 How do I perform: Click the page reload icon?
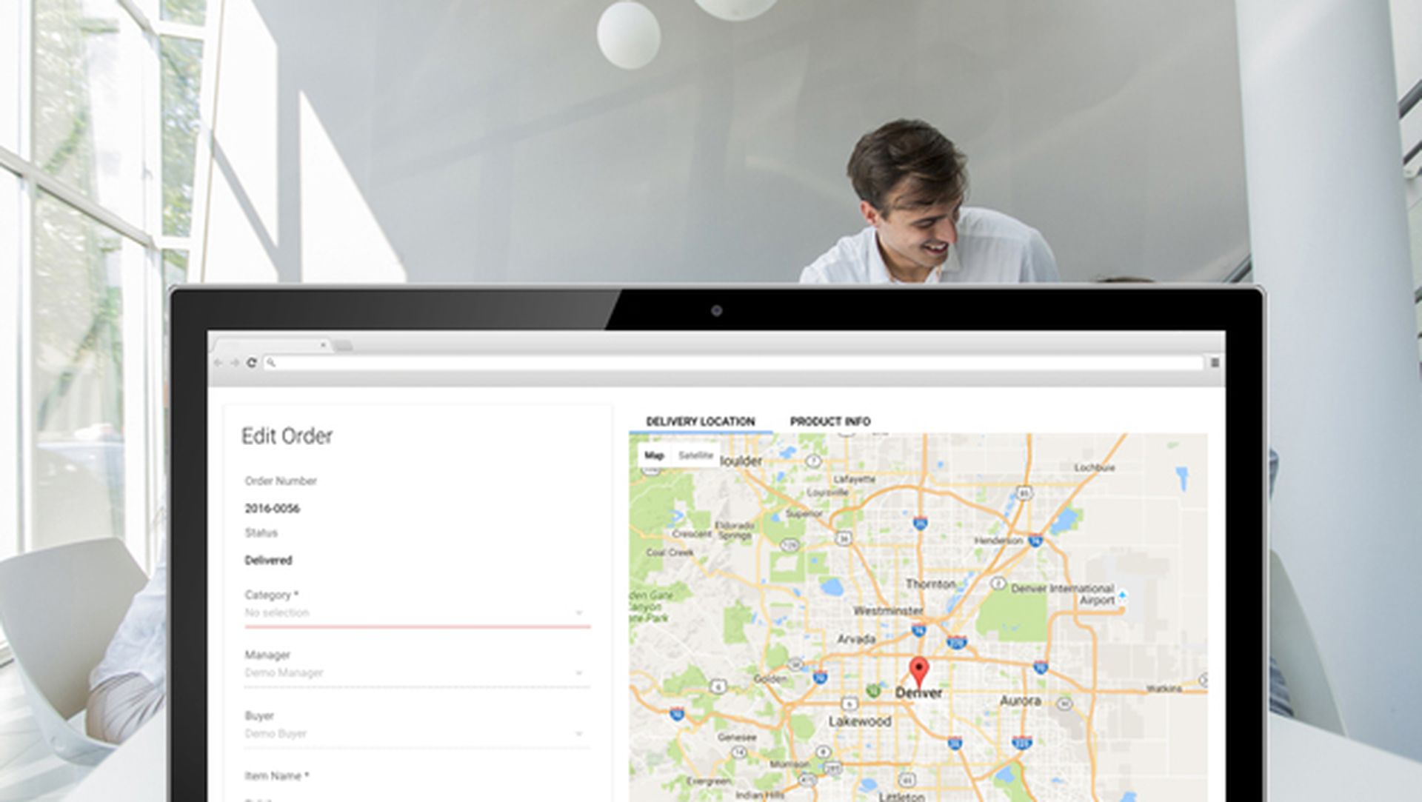tap(253, 362)
